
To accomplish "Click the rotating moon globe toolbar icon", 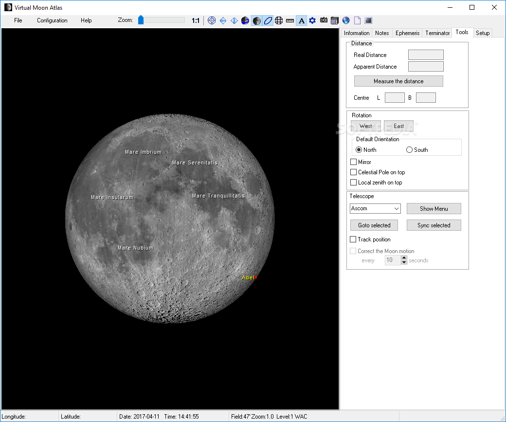I will point(245,20).
